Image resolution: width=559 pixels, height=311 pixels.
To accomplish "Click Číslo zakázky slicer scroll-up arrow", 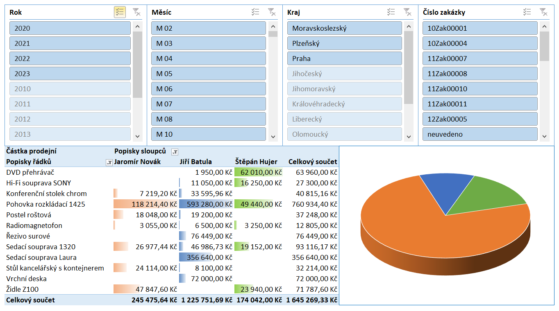I will click(544, 27).
